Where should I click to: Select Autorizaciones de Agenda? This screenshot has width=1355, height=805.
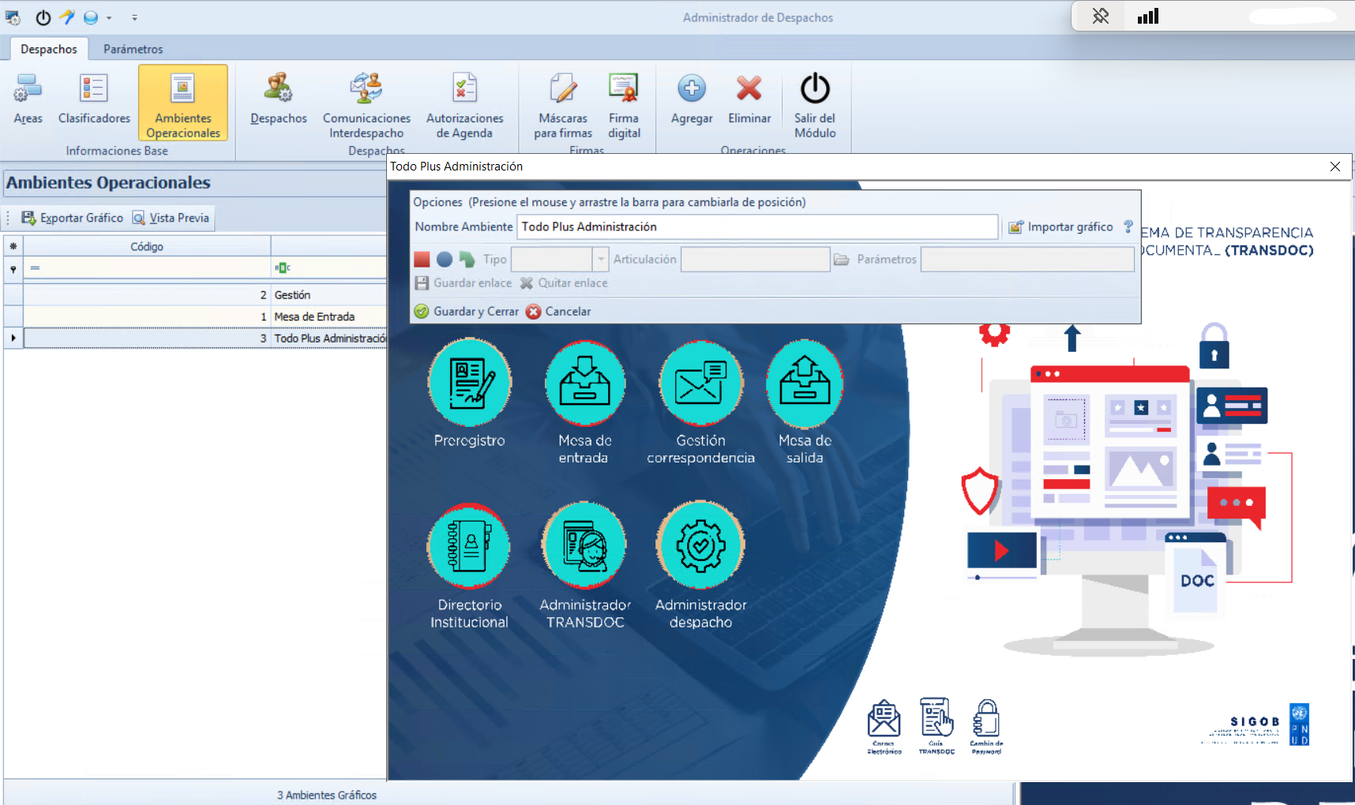pos(465,103)
